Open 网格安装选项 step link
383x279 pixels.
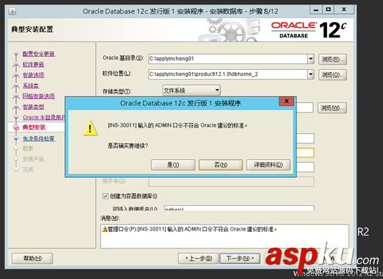coord(39,96)
